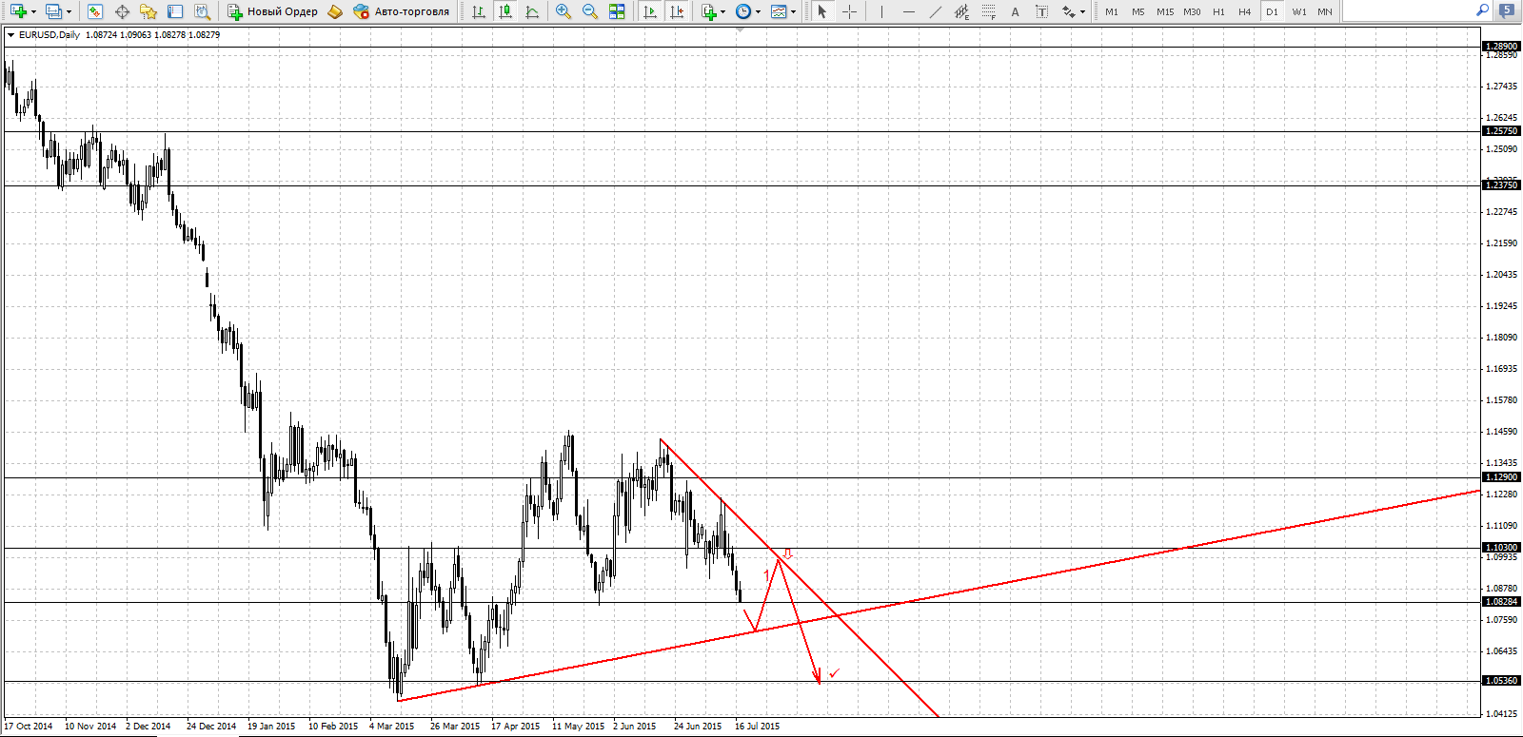Viewport: 1523px width, 737px height.
Task: Switch to the H1 timeframe
Action: click(1218, 11)
